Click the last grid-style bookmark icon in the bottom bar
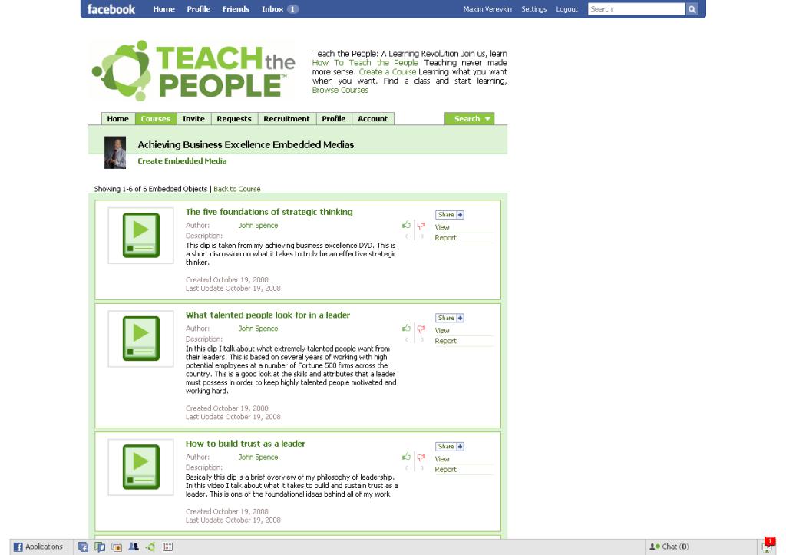 167,547
